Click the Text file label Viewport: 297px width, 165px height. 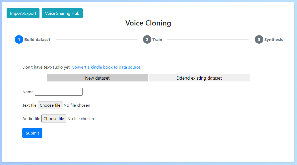point(29,105)
